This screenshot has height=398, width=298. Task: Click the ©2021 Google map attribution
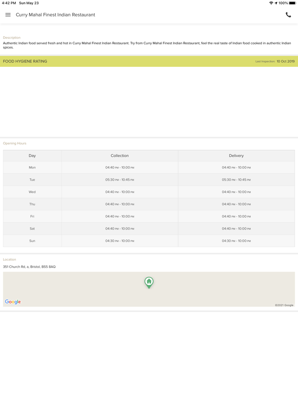pos(284,305)
